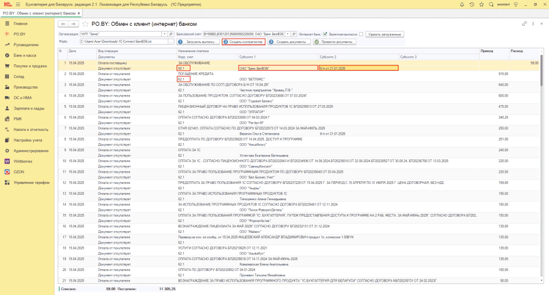Image resolution: width=549 pixels, height=295 pixels.
Task: Open file picker for Файл field
Action: 172,41
